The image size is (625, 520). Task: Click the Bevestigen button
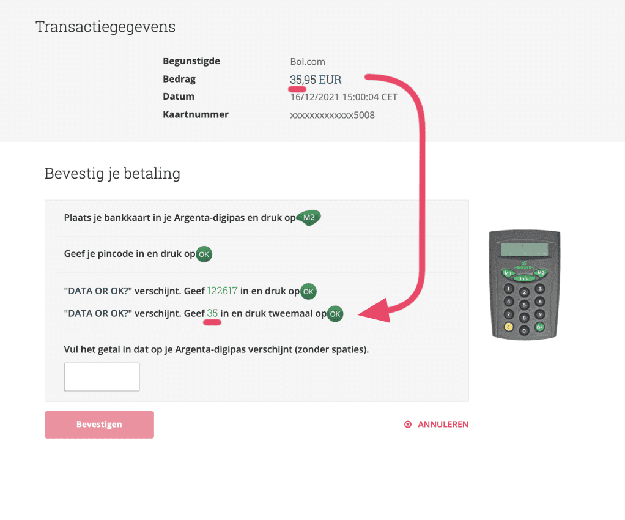coord(99,425)
